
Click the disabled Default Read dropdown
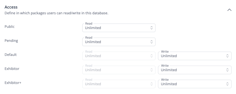pyautogui.click(x=119, y=56)
